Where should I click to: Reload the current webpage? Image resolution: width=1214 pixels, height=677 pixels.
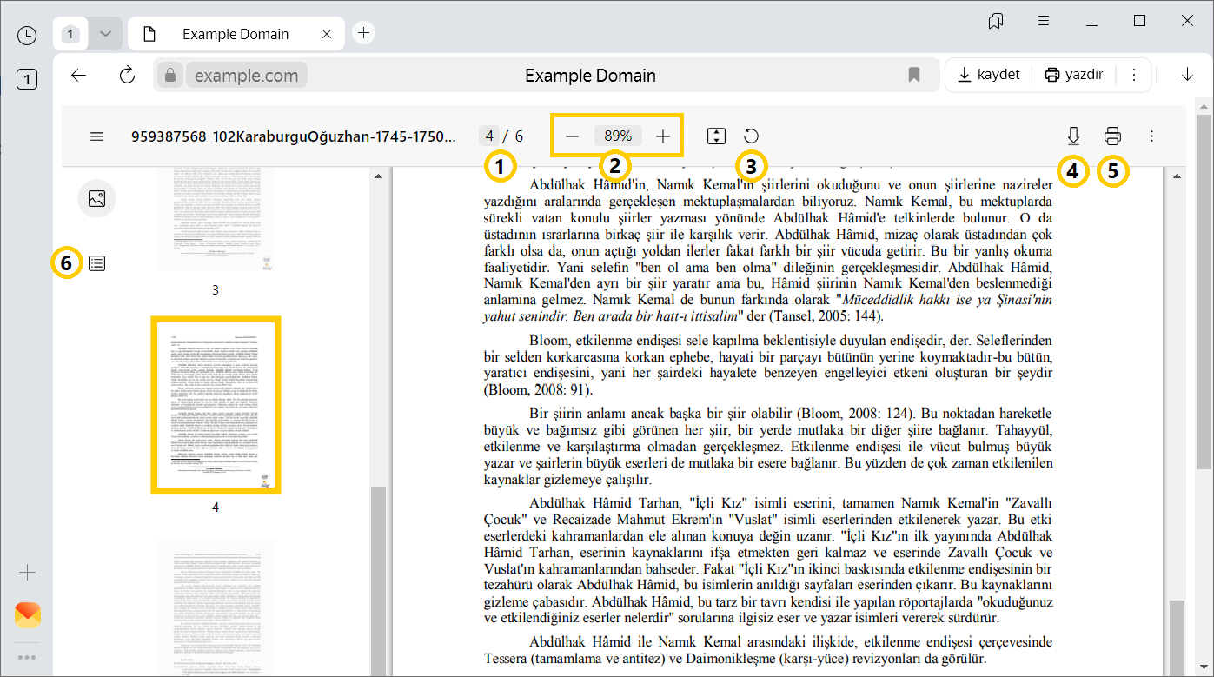pos(127,75)
